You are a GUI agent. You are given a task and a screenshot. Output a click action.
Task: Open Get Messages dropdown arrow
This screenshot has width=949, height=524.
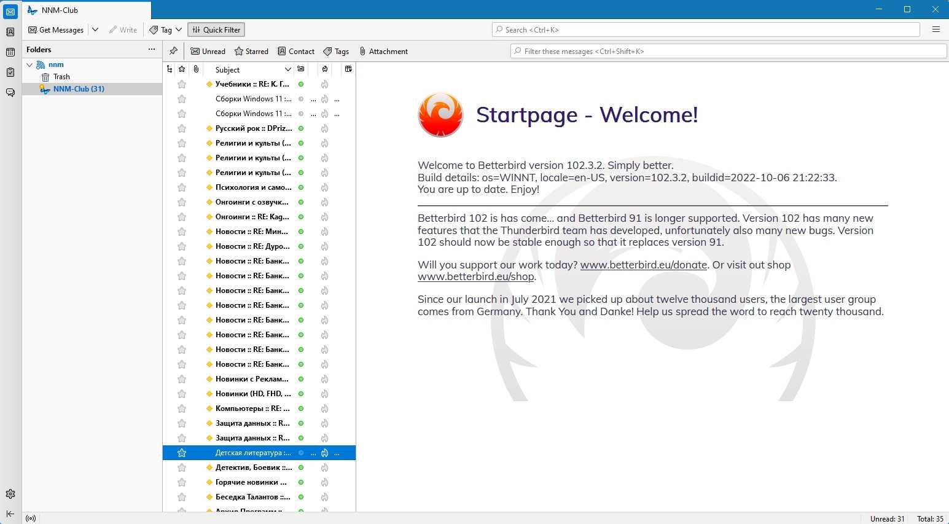(95, 29)
